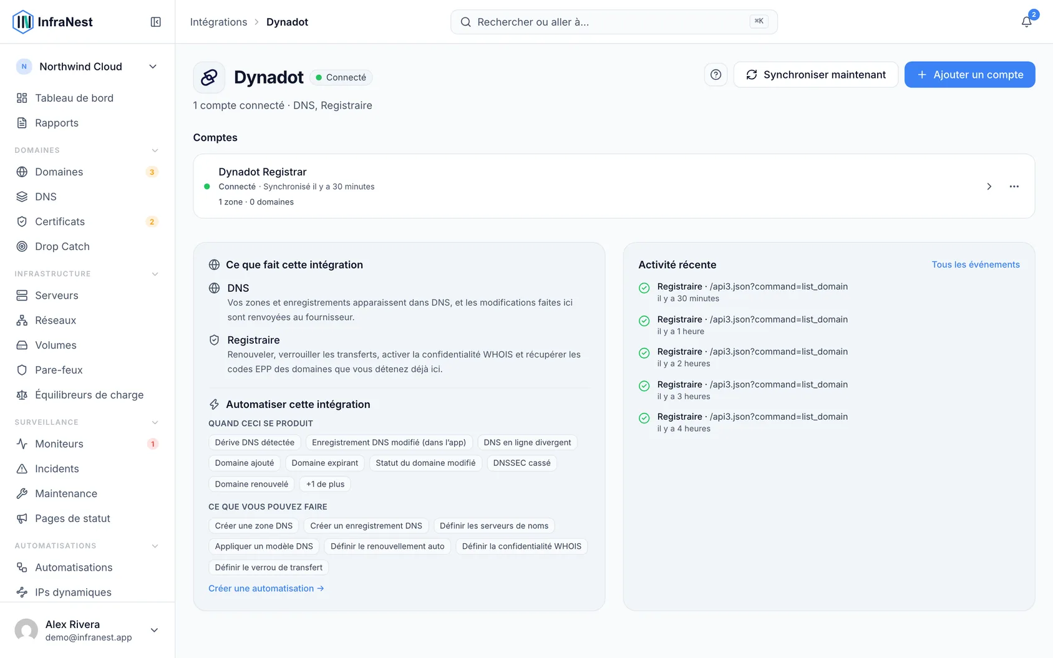Image resolution: width=1053 pixels, height=658 pixels.
Task: Open Drop Catch page
Action: (x=87, y=246)
